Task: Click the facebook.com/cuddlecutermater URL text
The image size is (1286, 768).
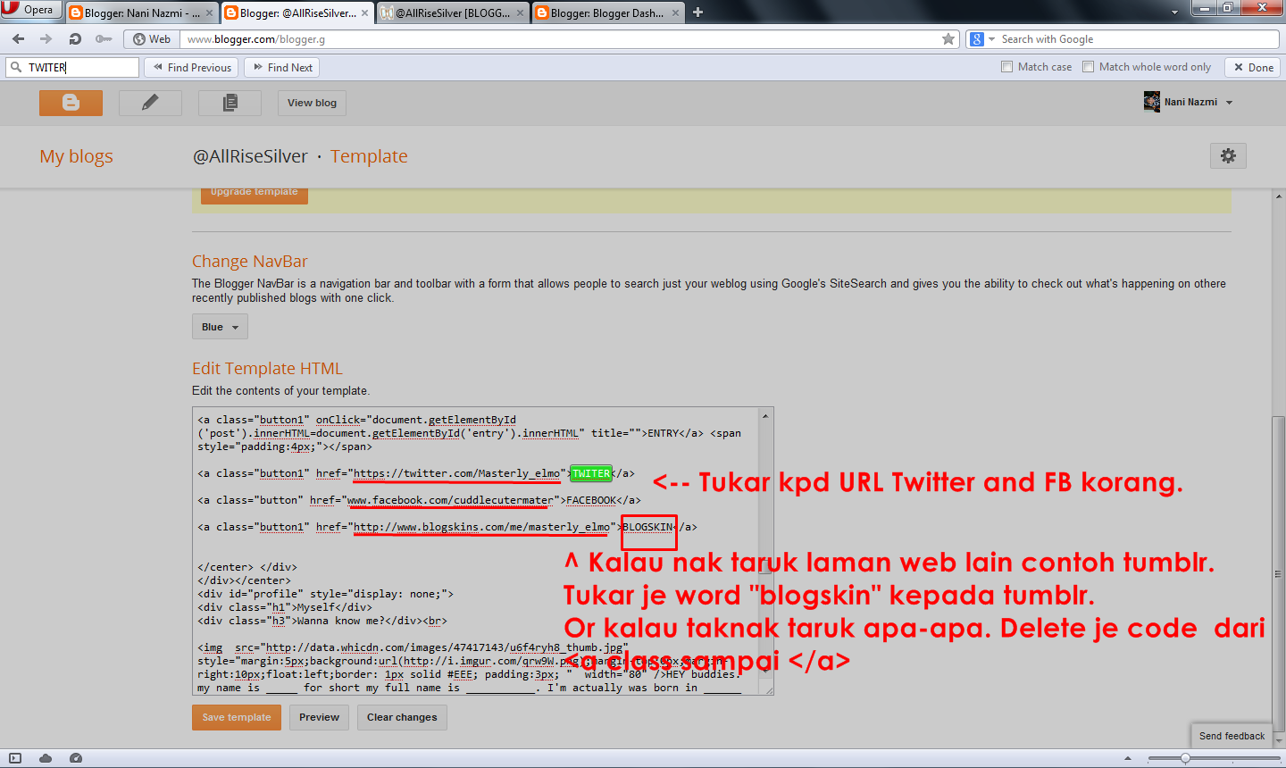Action: point(450,501)
